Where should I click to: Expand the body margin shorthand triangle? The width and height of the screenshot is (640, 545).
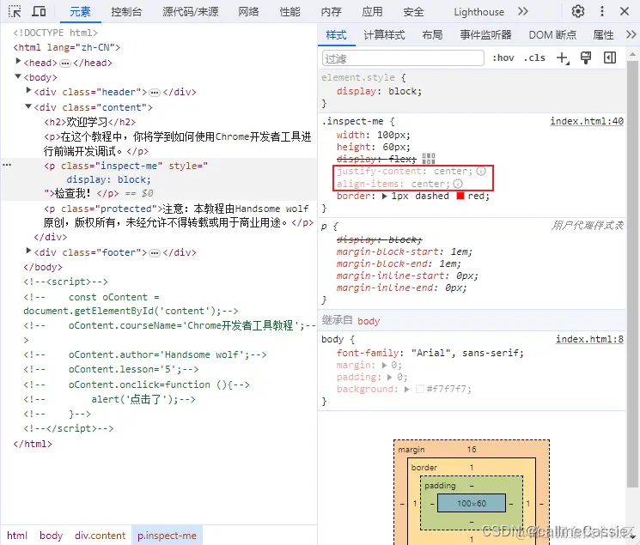[385, 365]
